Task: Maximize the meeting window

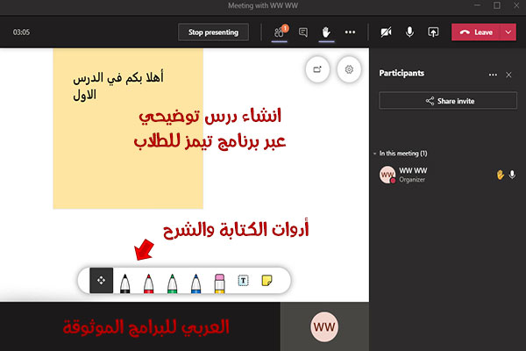Action: tap(497, 6)
